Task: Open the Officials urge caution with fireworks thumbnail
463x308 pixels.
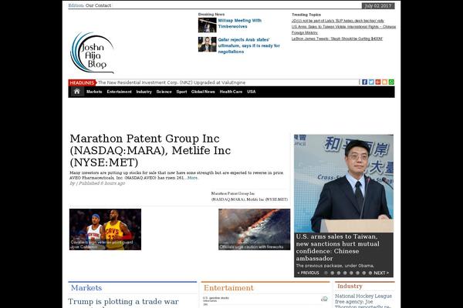Action: [254, 229]
